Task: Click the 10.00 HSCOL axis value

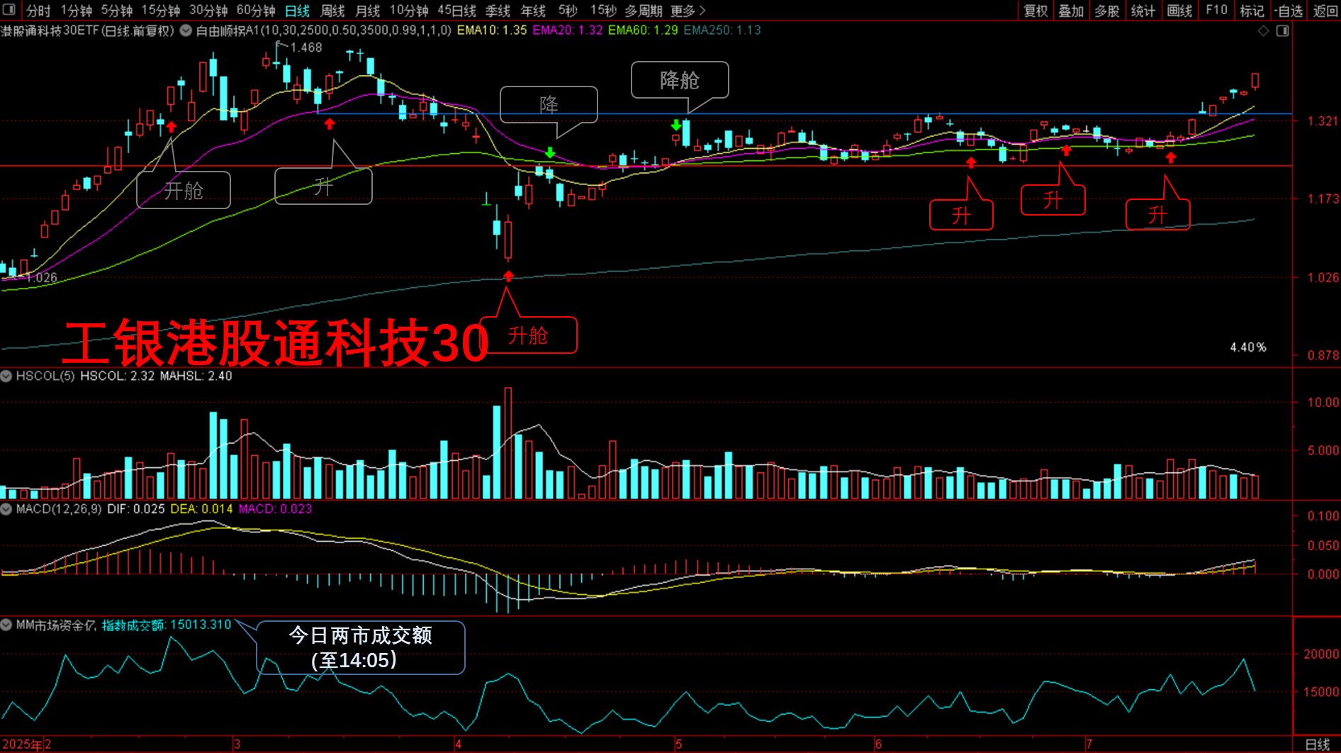Action: pos(1323,402)
